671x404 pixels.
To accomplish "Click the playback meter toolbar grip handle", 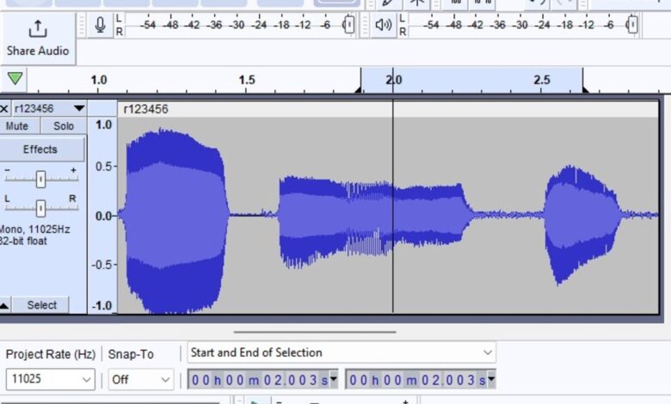I will click(x=365, y=25).
